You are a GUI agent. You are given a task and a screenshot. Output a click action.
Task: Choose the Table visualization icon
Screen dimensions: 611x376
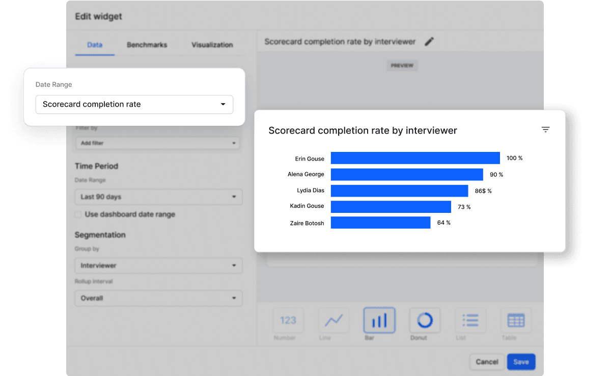pyautogui.click(x=515, y=320)
